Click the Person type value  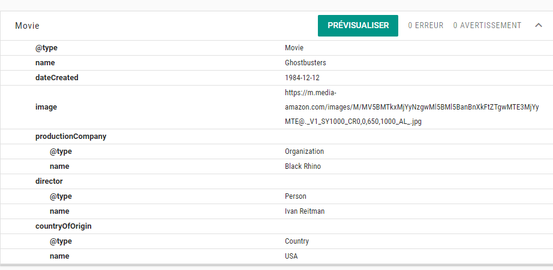point(295,196)
